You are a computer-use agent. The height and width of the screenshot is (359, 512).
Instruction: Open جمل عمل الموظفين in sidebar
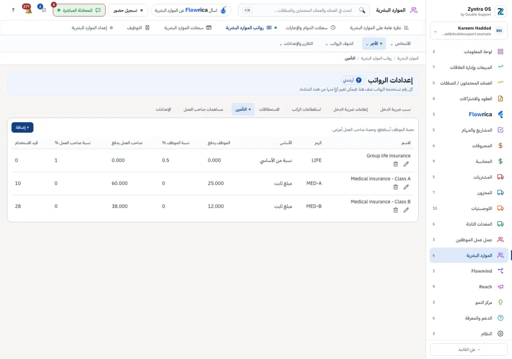click(x=469, y=240)
